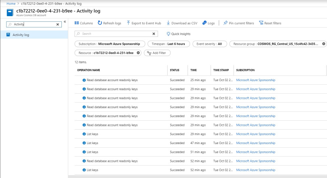Open the Event severity filter
327x178 pixels.
(210, 44)
